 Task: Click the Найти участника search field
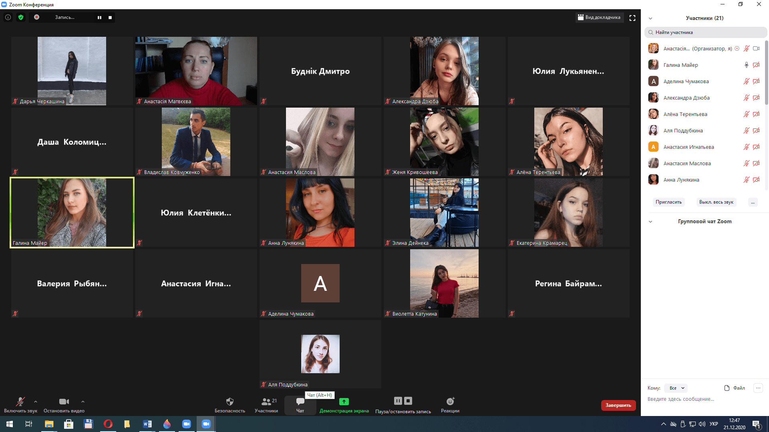click(705, 32)
